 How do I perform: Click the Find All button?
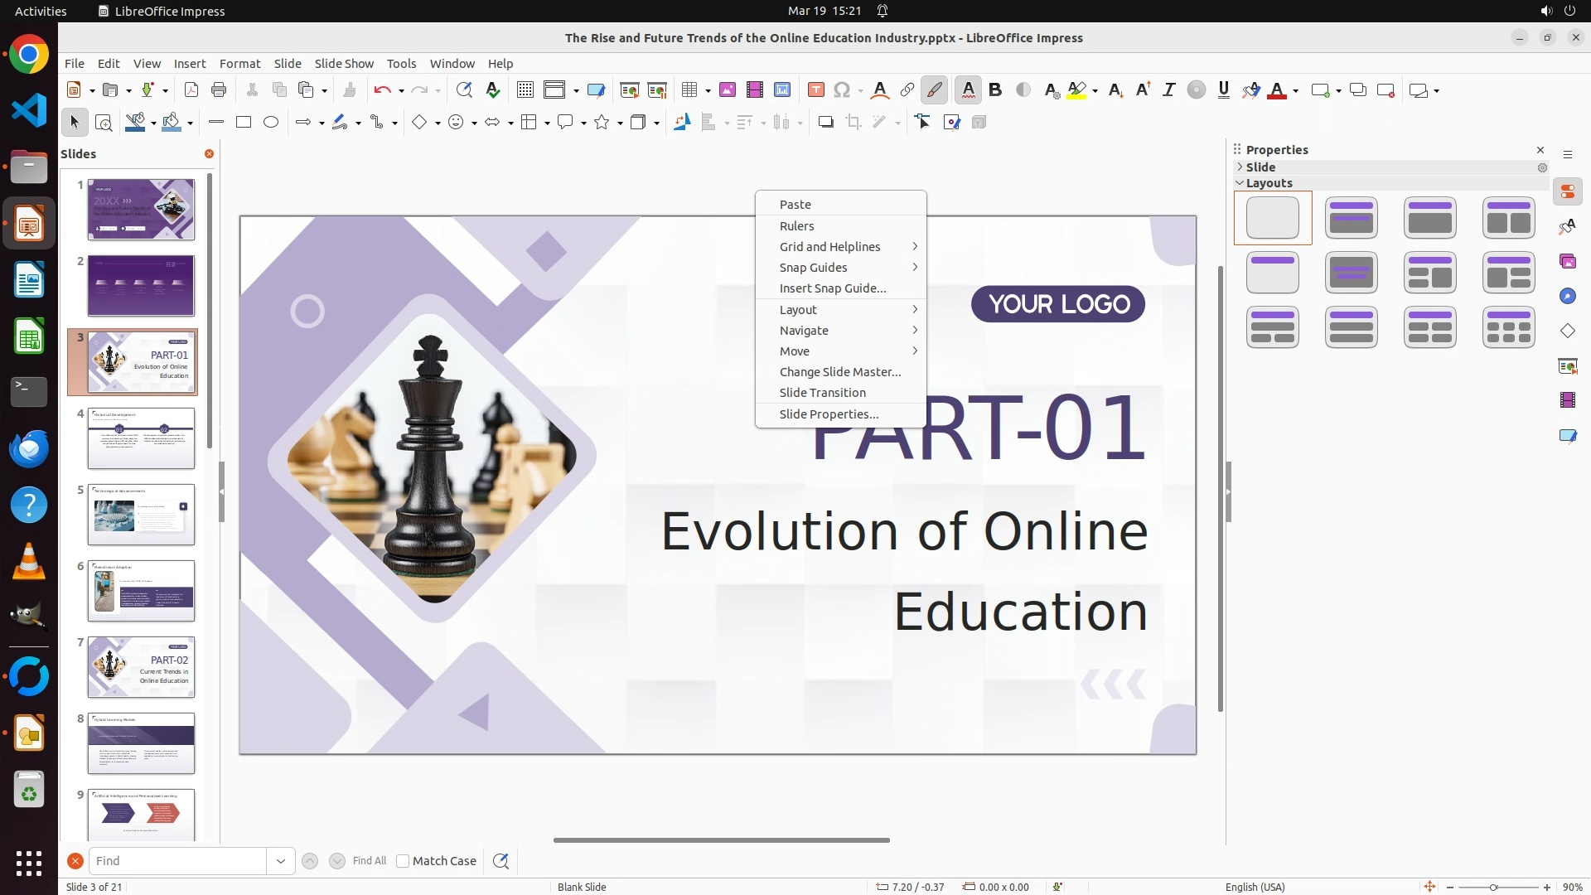369,861
